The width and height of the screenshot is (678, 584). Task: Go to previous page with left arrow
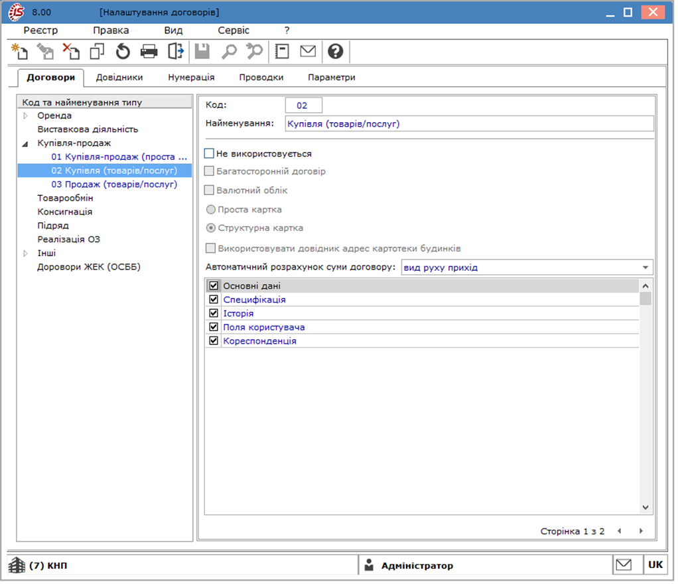(x=619, y=531)
